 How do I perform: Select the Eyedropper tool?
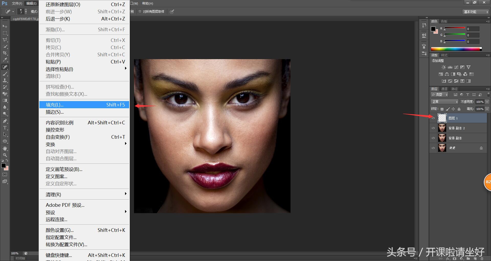[5, 60]
